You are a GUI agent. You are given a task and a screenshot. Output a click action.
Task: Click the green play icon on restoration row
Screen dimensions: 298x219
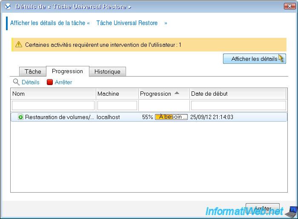click(x=20, y=117)
